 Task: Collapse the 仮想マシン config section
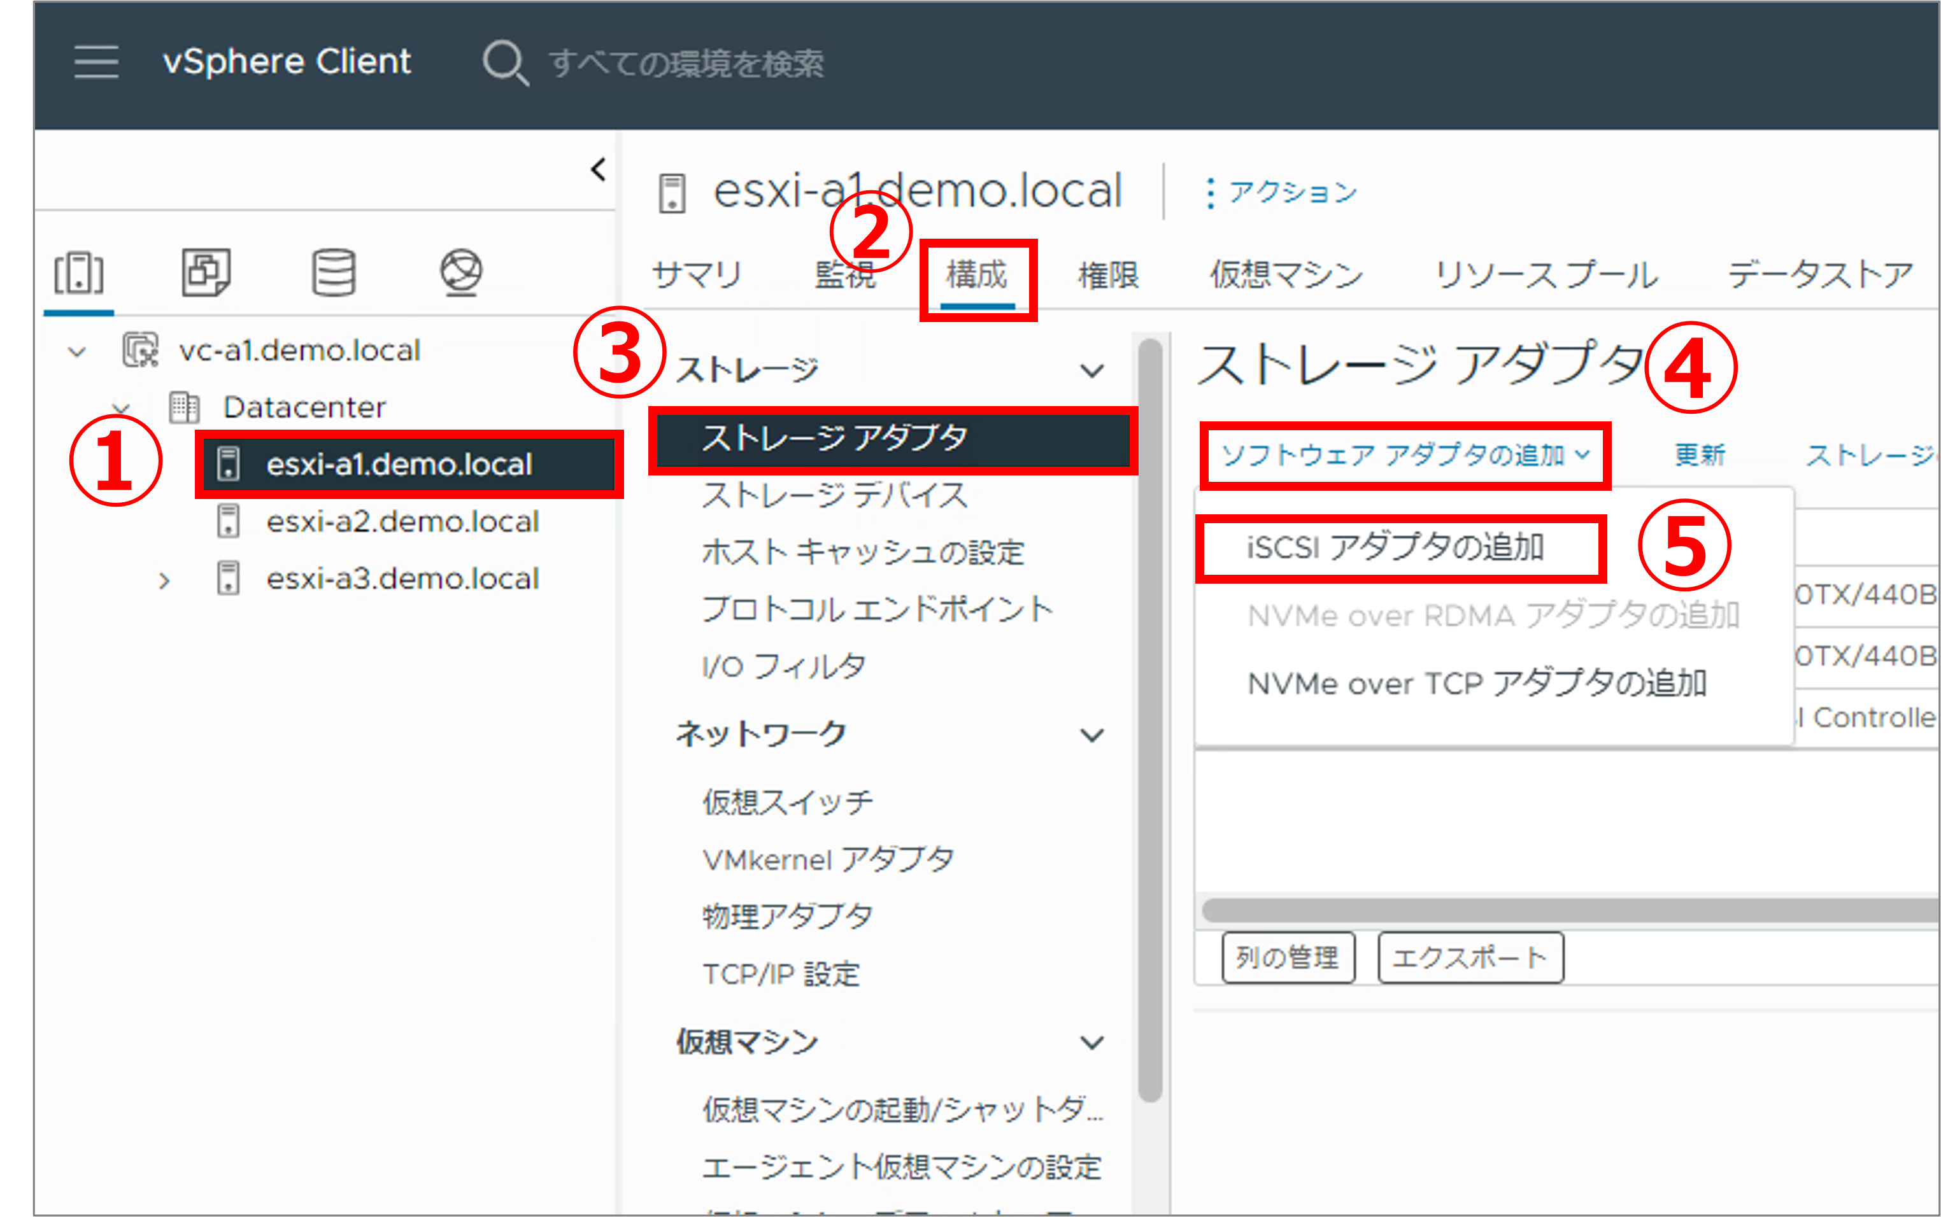[x=1091, y=1043]
